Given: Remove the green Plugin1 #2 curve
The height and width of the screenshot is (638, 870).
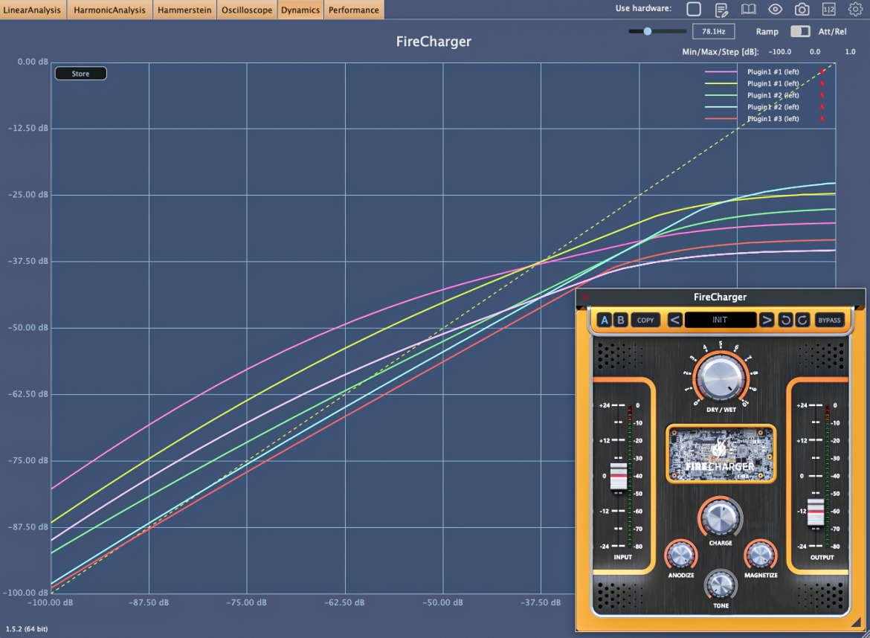Looking at the screenshot, I should (x=822, y=95).
